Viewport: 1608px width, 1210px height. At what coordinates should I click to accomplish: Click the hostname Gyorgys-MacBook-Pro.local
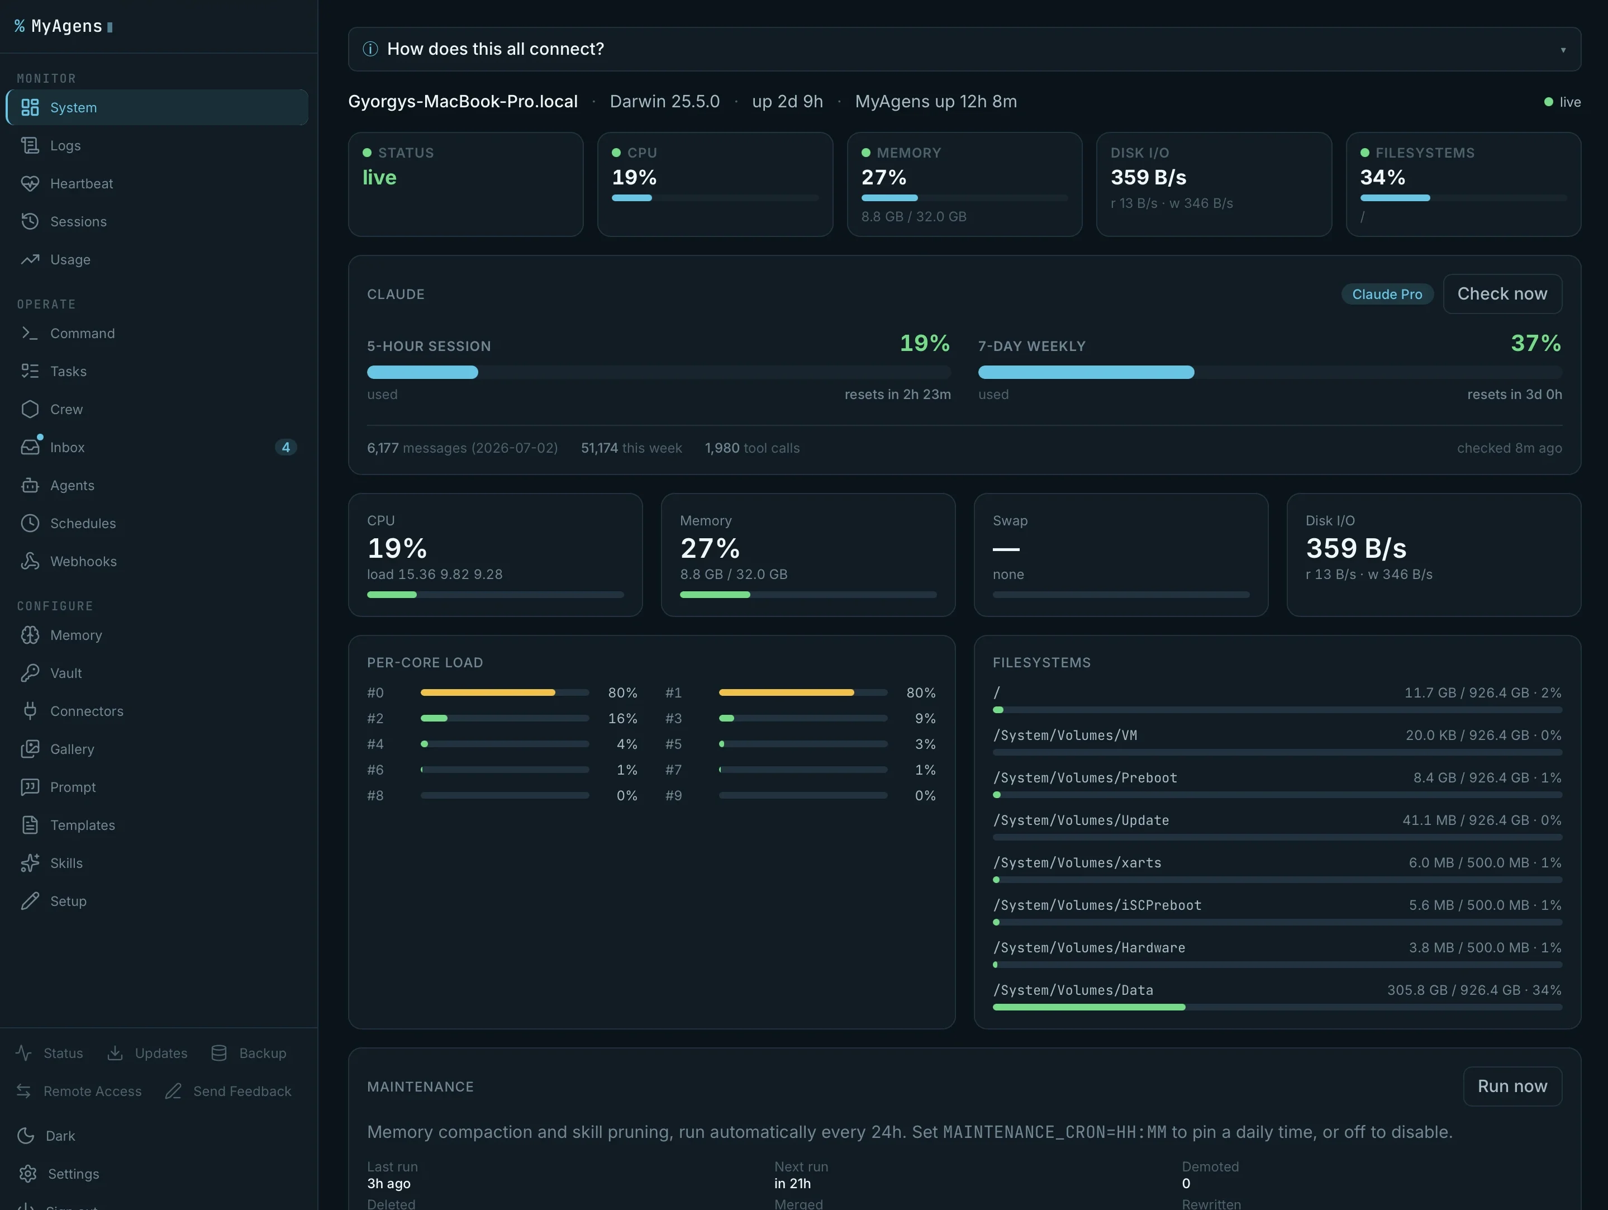point(462,101)
